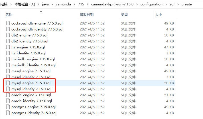Click the db2_engine_7.15.0.sql file icon
Screen dimensions: 203x119
coord(8,35)
